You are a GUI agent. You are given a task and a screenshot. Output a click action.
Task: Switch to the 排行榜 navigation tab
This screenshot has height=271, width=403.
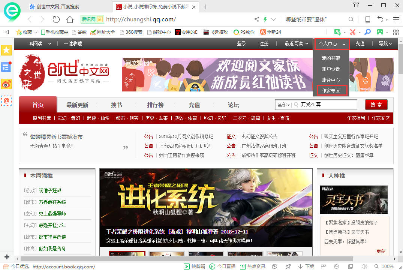(156, 105)
